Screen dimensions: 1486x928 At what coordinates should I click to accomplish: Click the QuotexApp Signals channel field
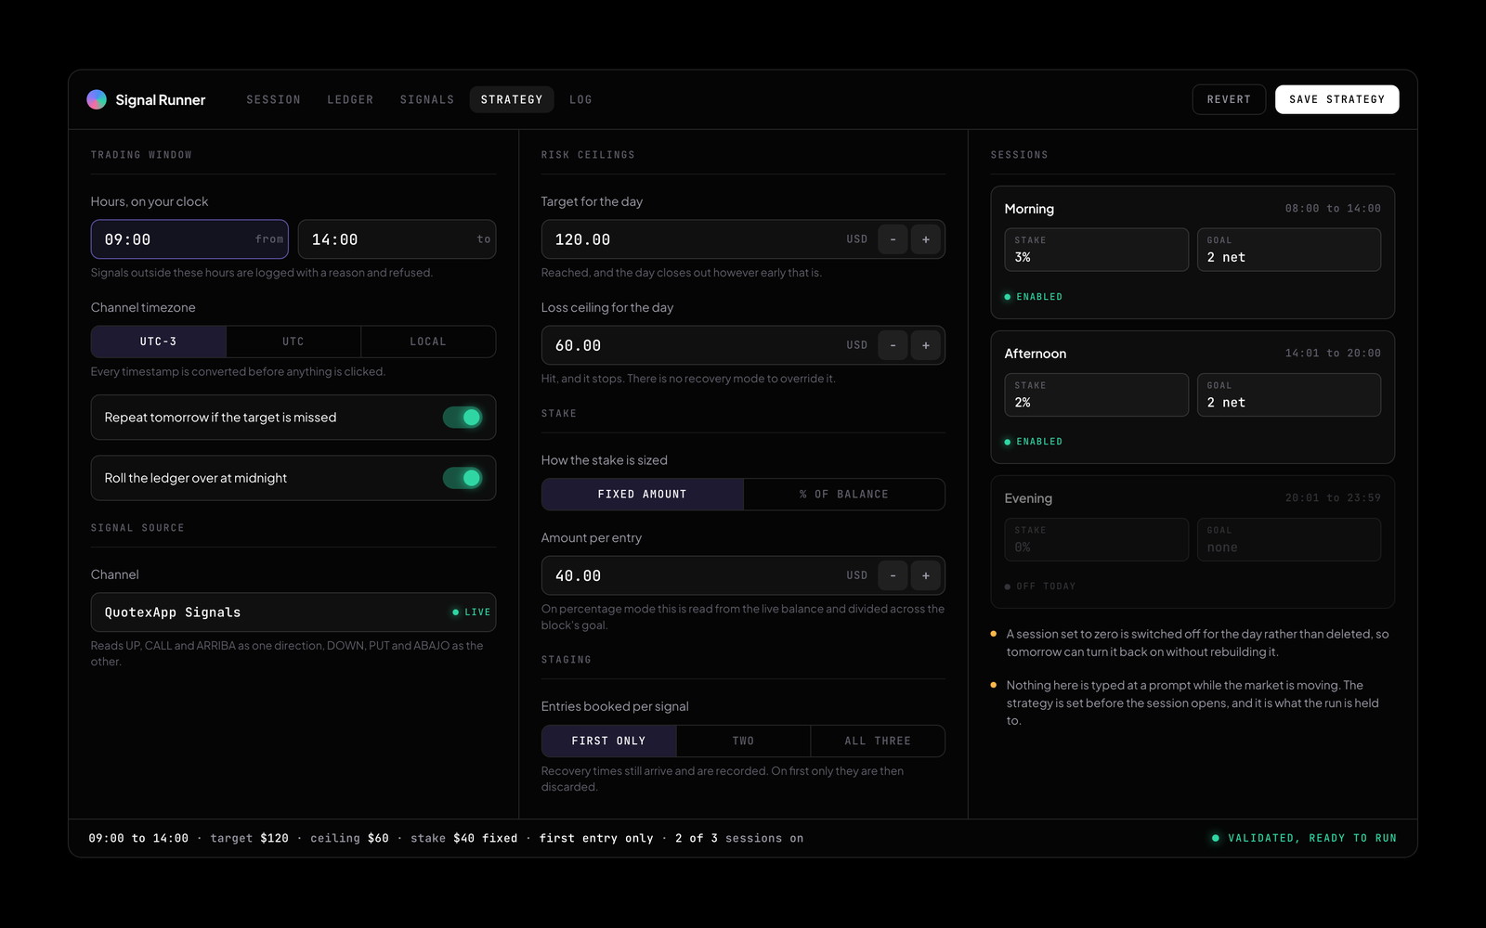[293, 612]
